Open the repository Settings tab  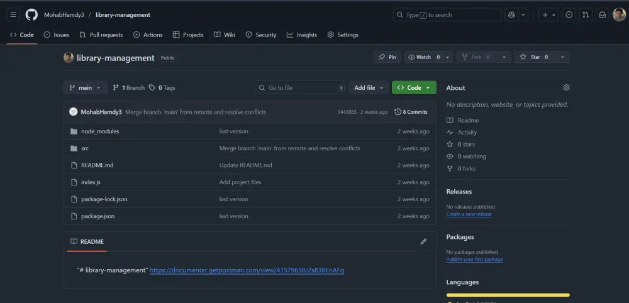pyautogui.click(x=343, y=35)
